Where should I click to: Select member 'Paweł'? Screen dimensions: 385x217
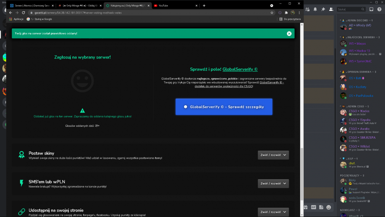(360, 190)
